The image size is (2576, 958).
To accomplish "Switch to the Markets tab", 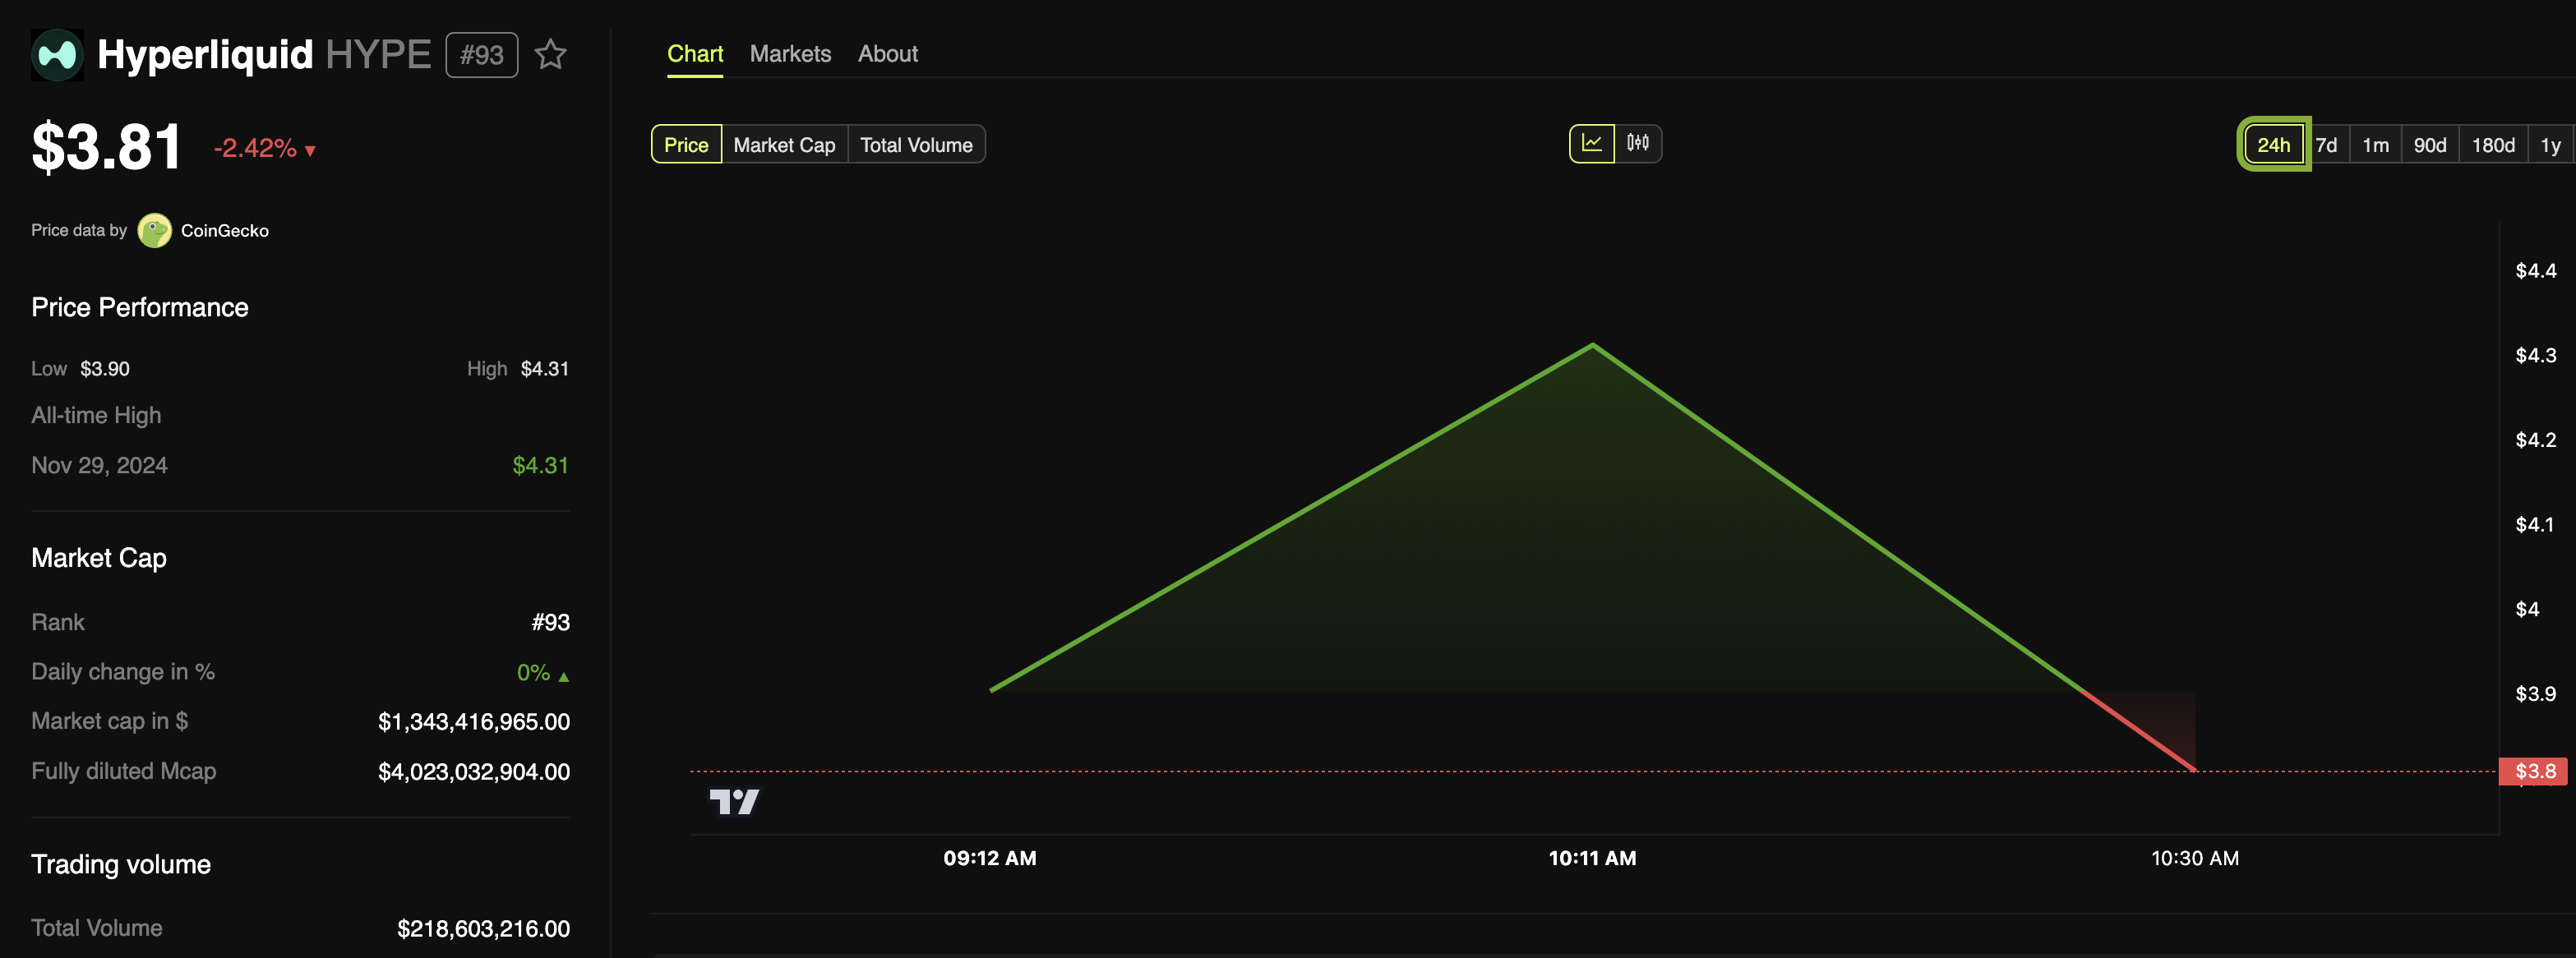I will pyautogui.click(x=788, y=53).
